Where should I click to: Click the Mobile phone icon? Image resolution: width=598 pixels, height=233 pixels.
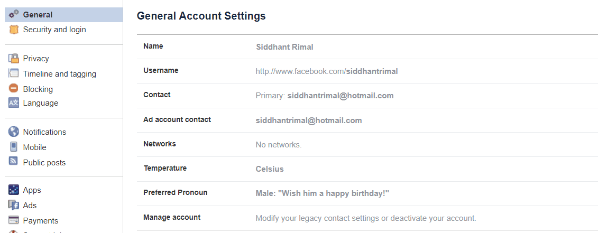(x=14, y=147)
